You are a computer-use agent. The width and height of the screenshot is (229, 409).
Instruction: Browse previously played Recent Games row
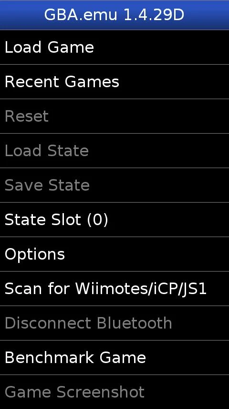114,81
